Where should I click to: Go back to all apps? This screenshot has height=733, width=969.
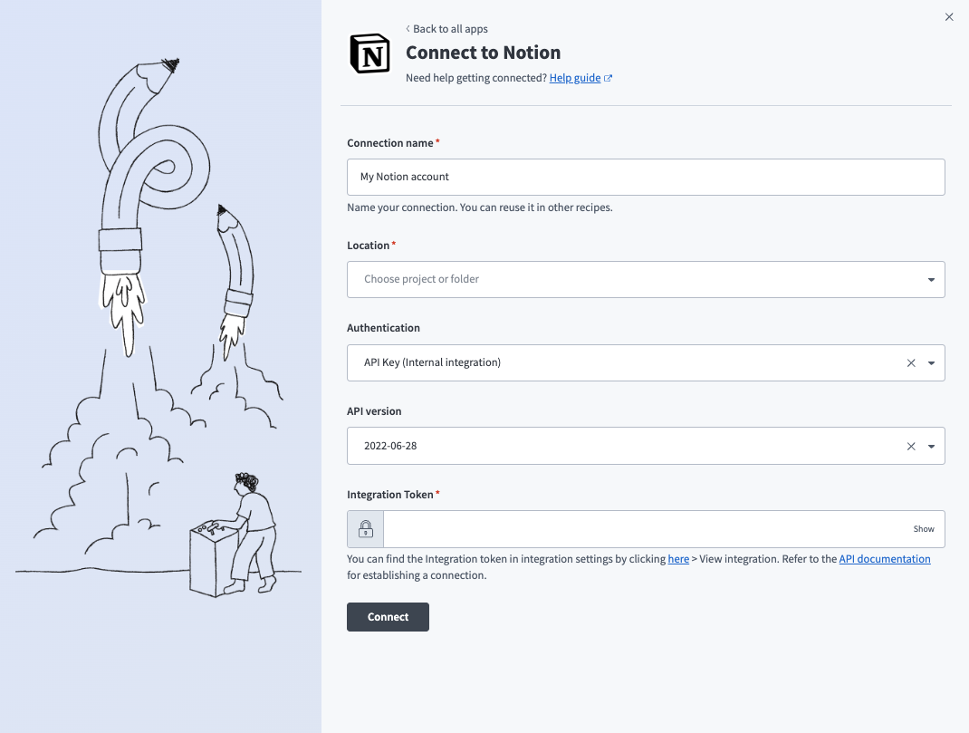point(450,29)
